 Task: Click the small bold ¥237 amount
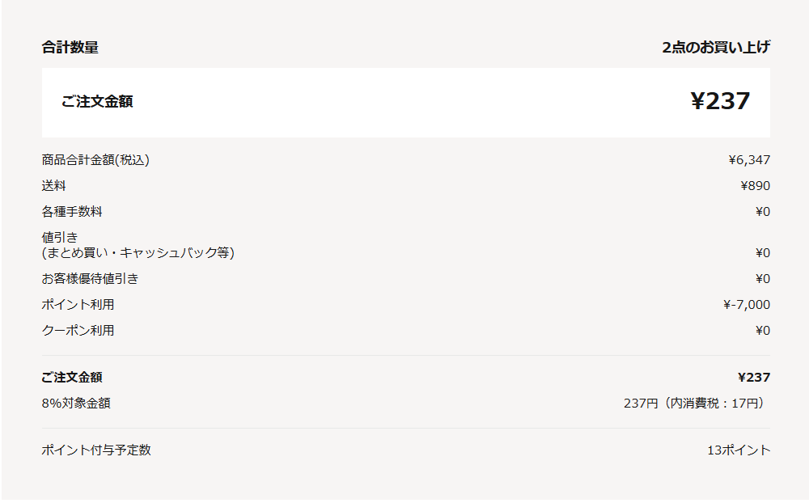click(754, 378)
